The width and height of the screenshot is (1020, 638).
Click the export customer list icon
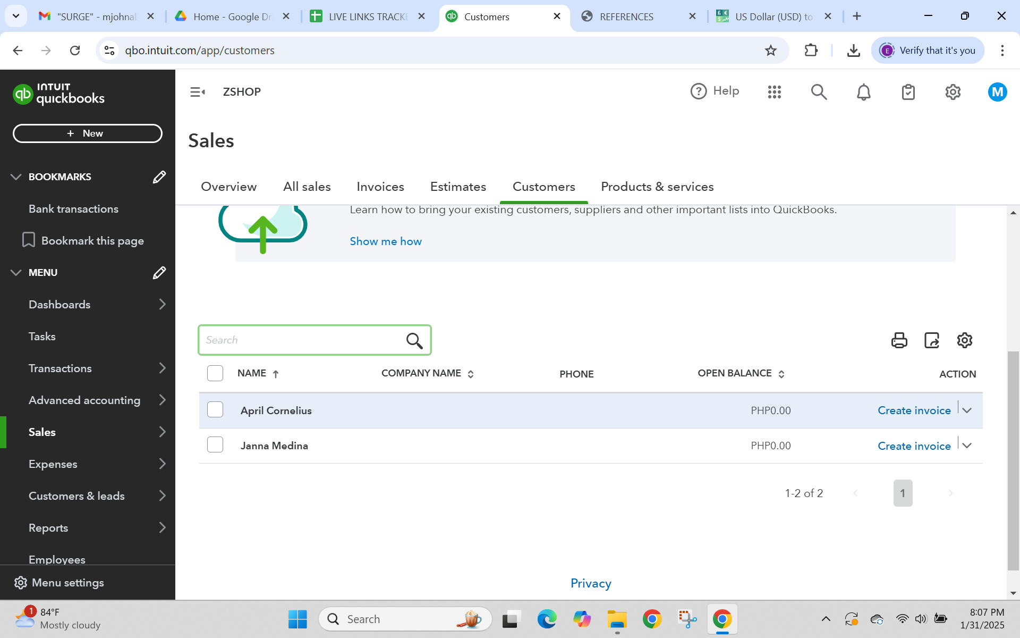[932, 340]
